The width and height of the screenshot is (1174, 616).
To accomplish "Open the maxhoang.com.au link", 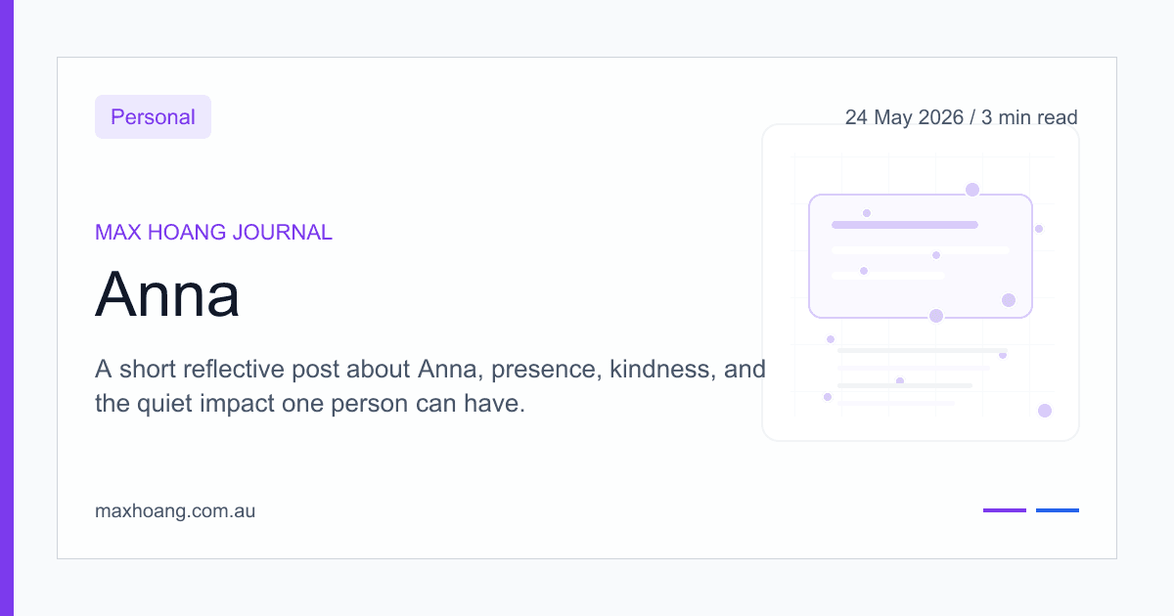I will point(175,510).
